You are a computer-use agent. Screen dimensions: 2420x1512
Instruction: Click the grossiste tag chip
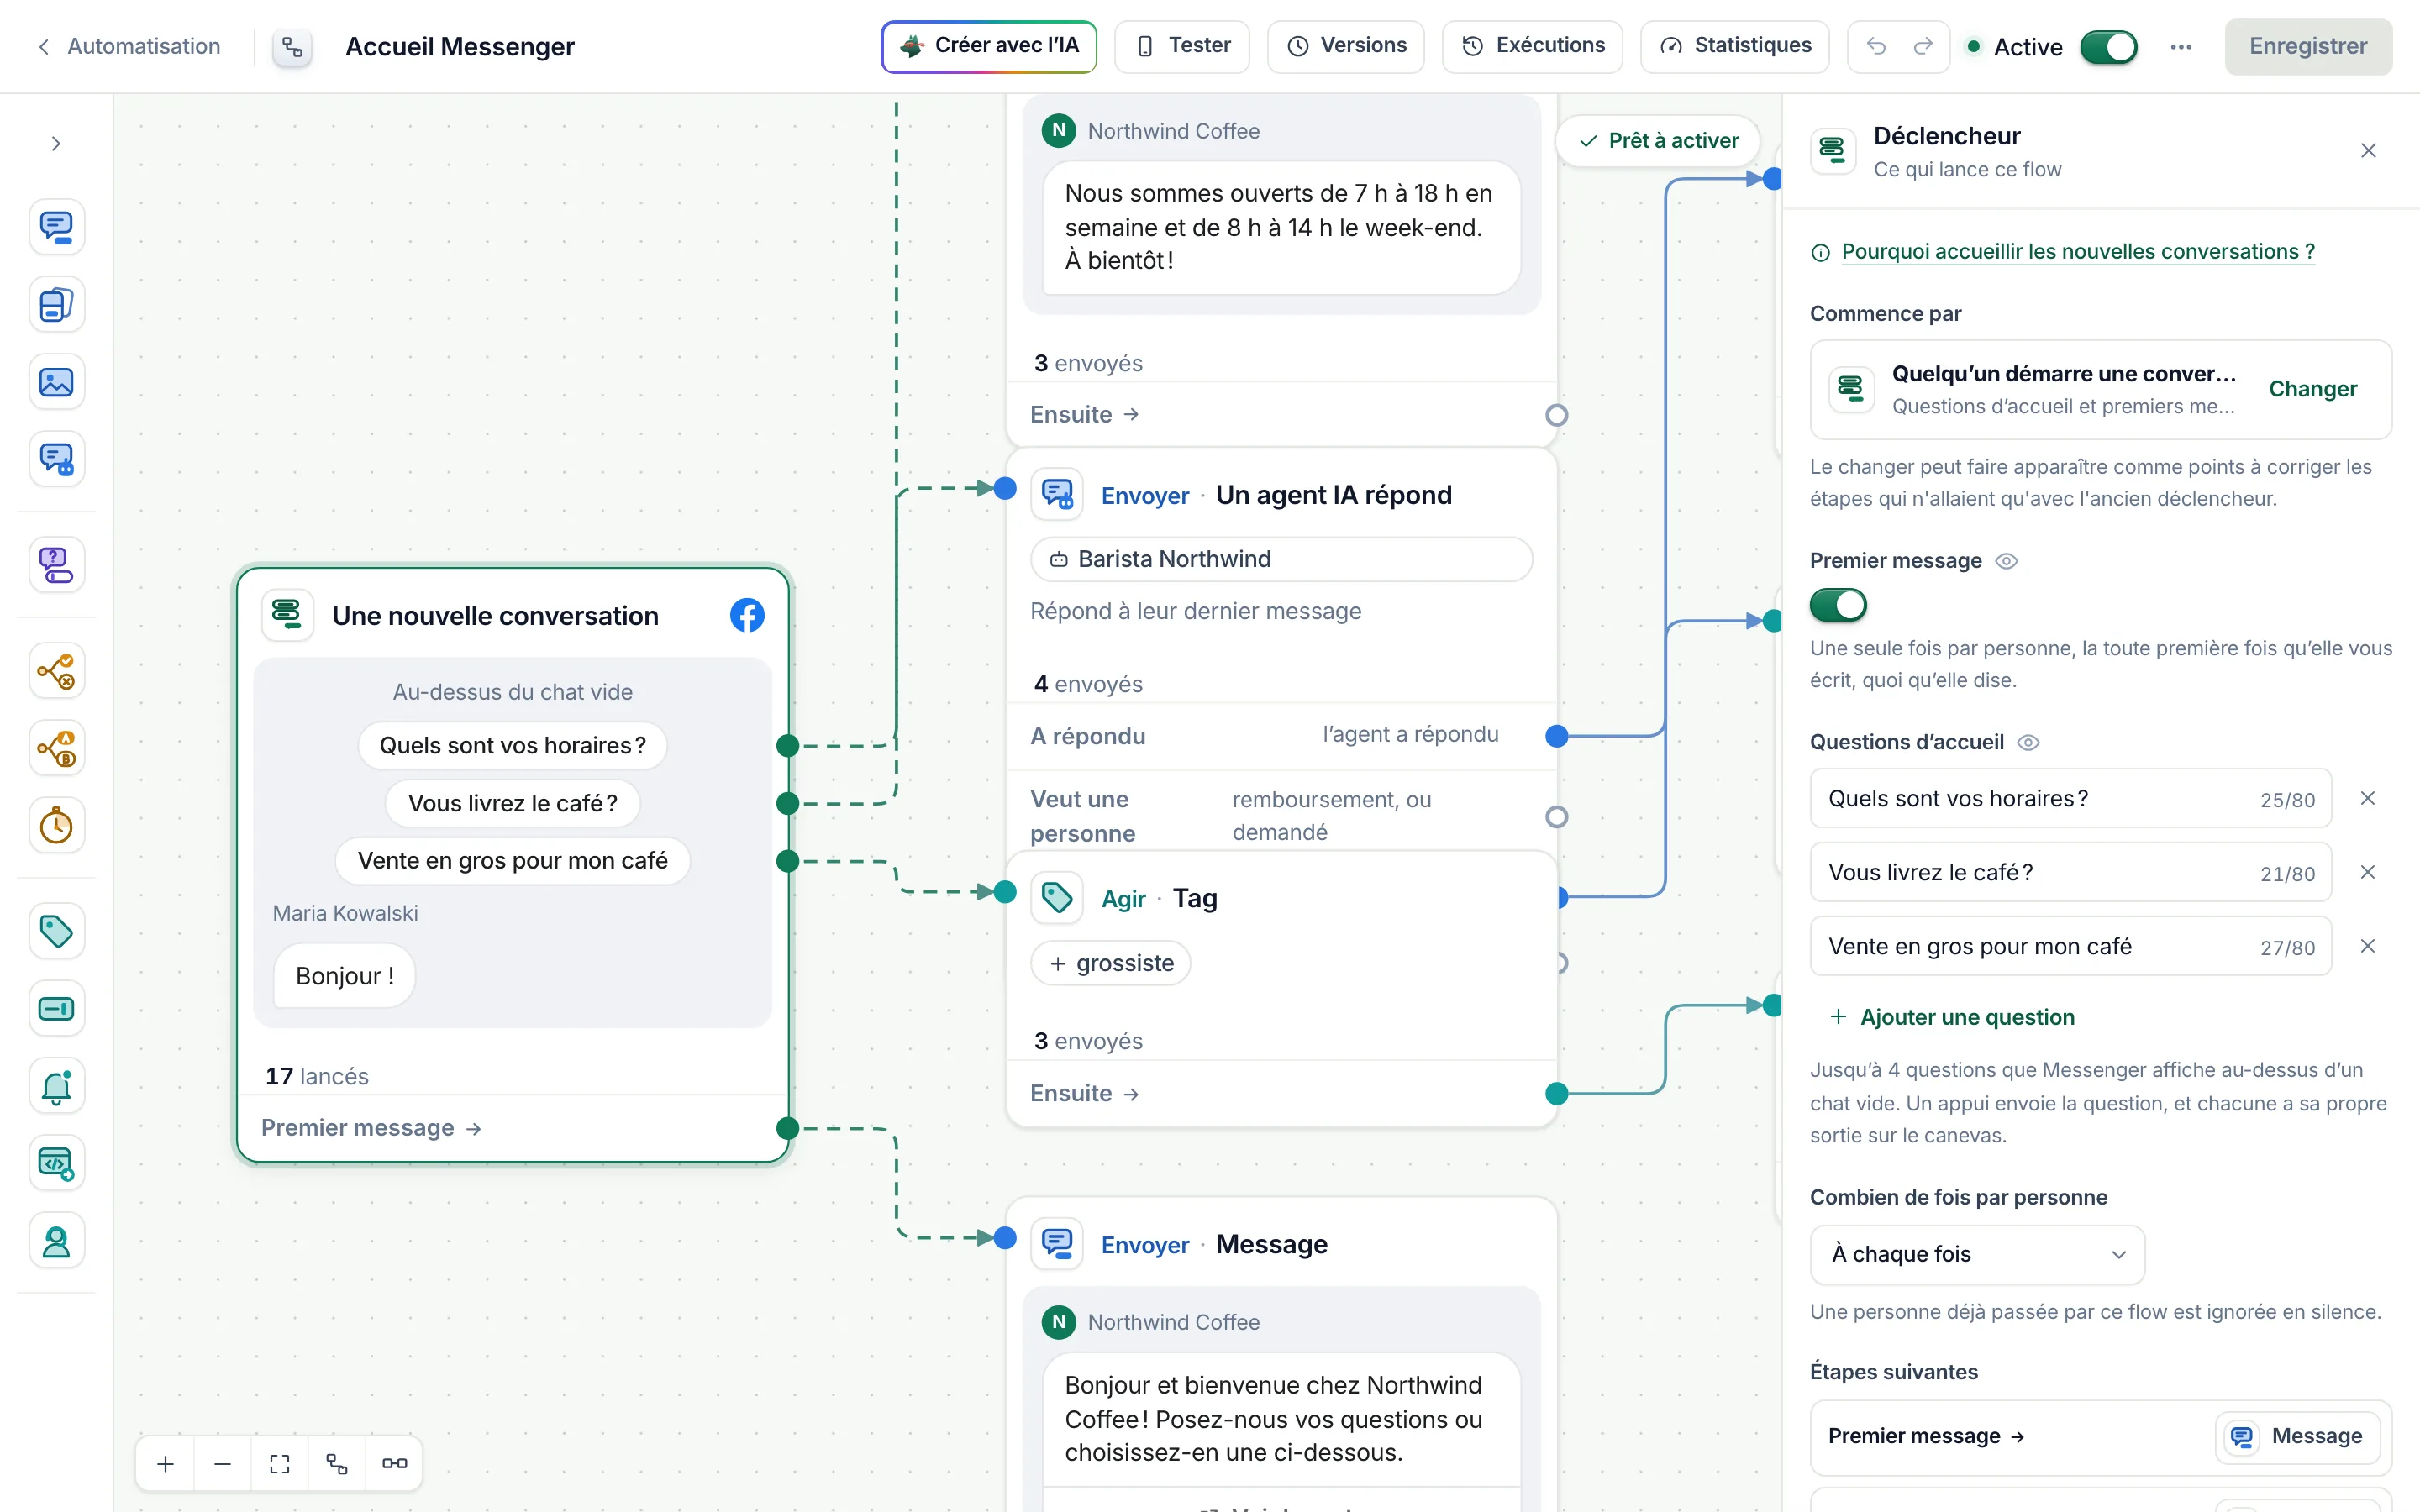coord(1110,964)
